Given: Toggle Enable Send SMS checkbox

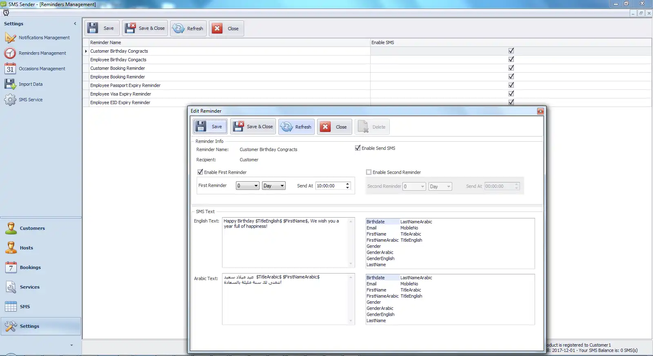Looking at the screenshot, I should (358, 148).
